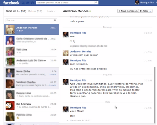Open Nana Zinha conversation
Screen dimensions: 157x125
[31, 73]
